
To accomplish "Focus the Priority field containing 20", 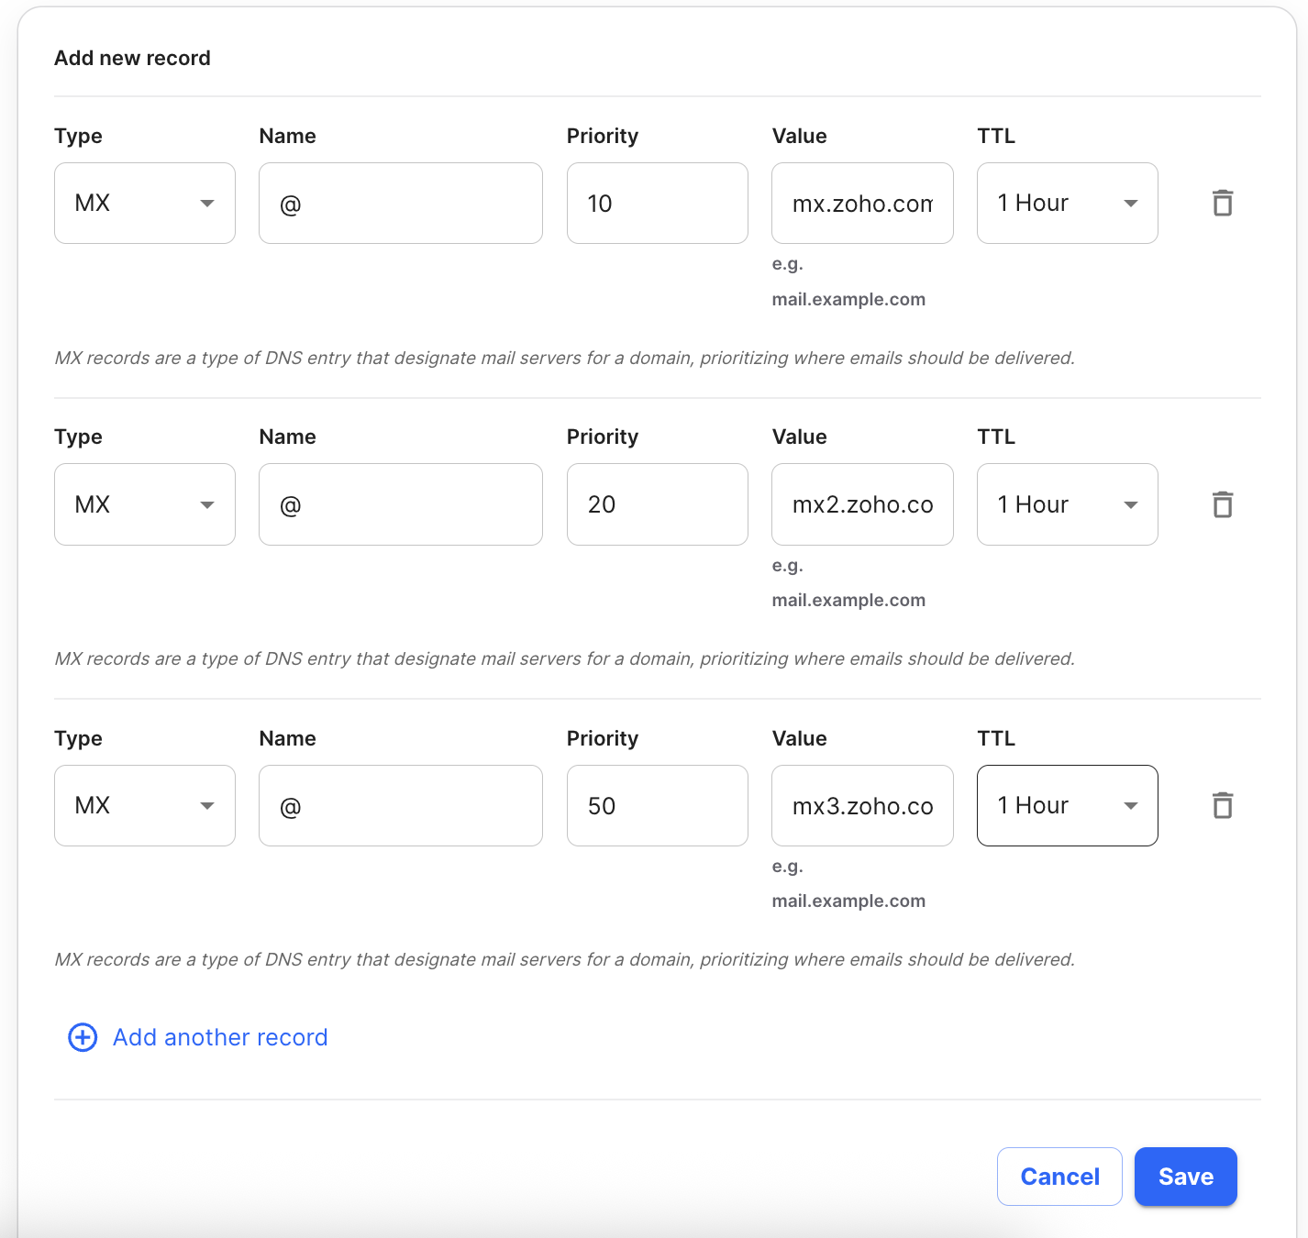I will (x=658, y=504).
